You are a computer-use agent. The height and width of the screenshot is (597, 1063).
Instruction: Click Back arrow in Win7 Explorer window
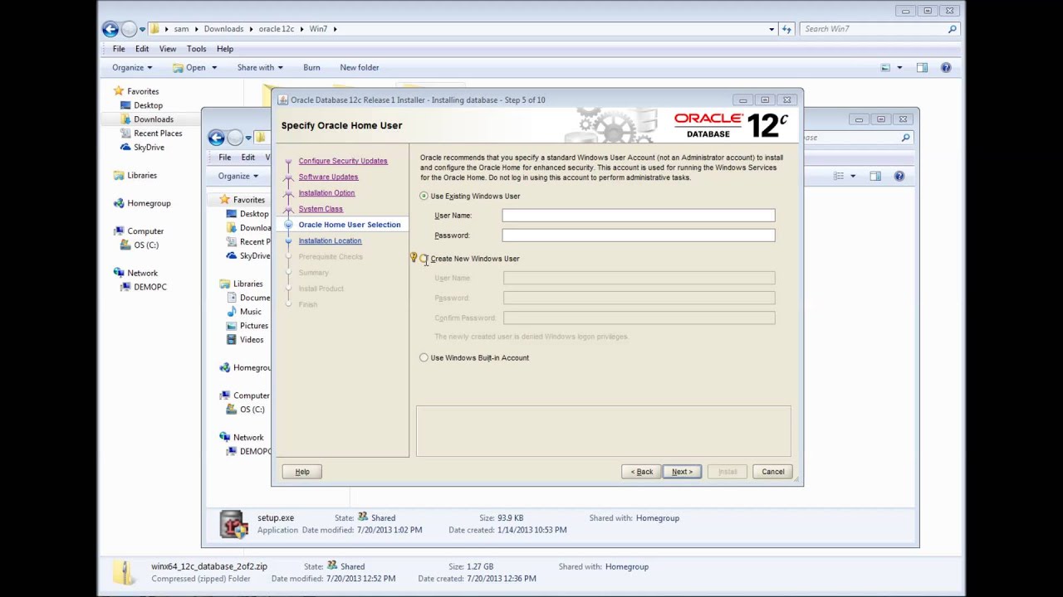tap(110, 29)
